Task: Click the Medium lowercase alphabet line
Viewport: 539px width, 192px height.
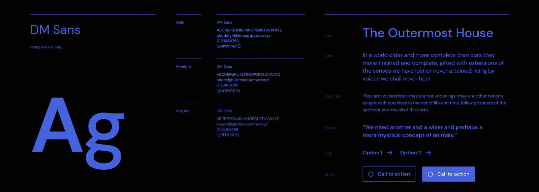Action: tap(243, 80)
